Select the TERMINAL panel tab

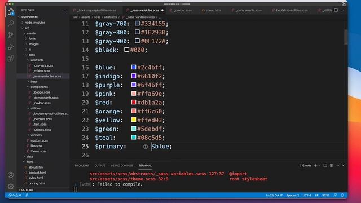[x=145, y=165]
